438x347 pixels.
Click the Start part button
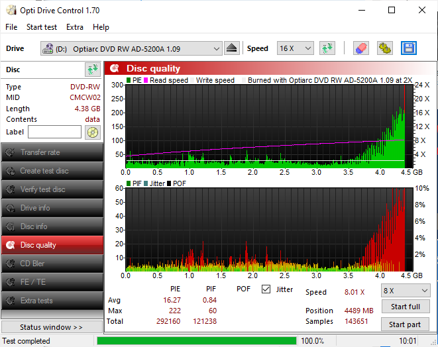coord(405,324)
